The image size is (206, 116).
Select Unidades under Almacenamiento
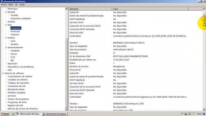pyautogui.click(x=15, y=51)
